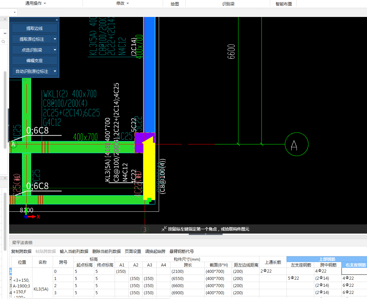367x299 pixels.
Task: Close the upper left side panel
Action: [5, 19]
